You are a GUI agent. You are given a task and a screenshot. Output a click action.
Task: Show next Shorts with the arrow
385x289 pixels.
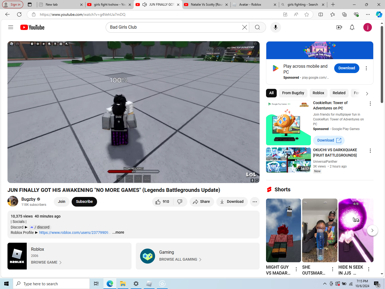372,230
